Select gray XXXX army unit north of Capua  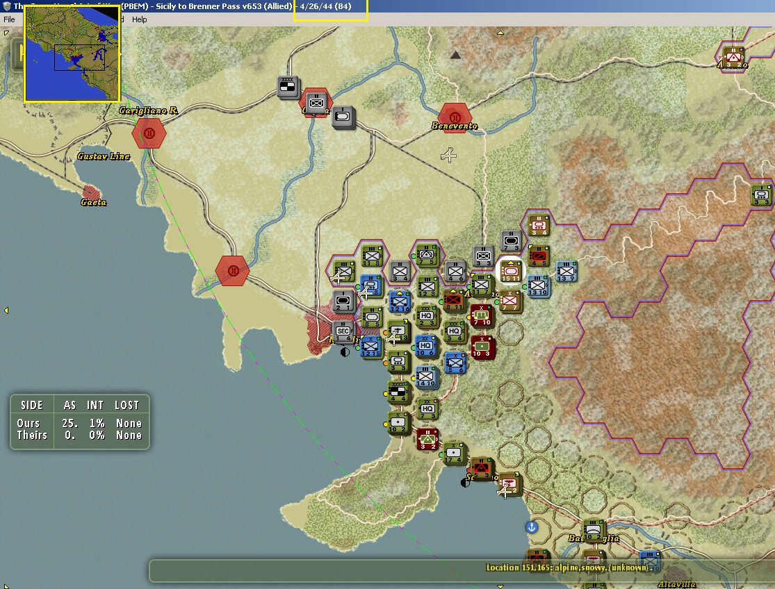288,87
